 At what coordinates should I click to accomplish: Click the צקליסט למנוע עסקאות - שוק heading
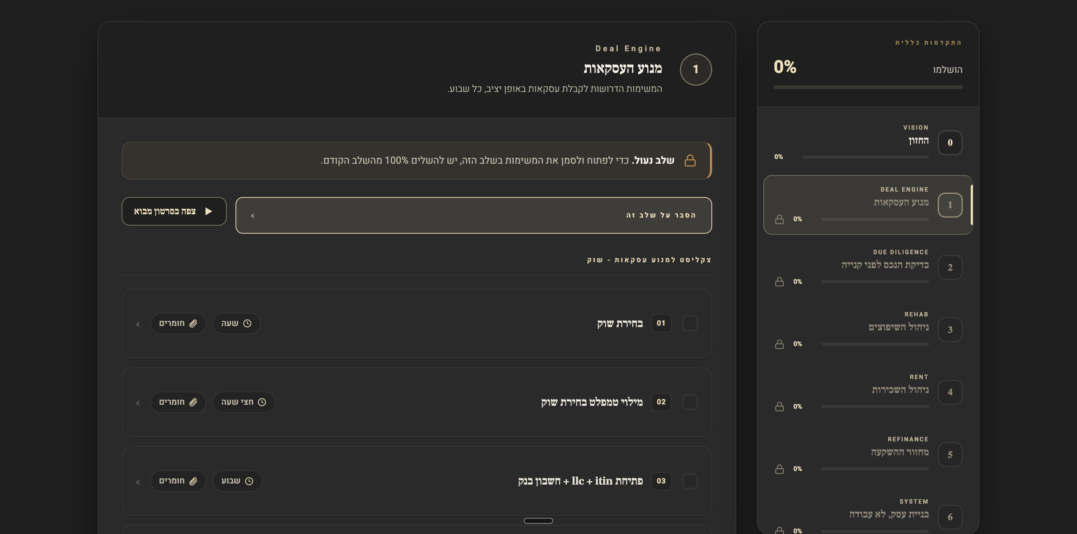pyautogui.click(x=649, y=260)
